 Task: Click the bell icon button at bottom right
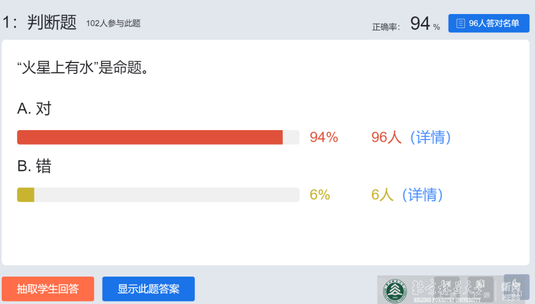516,287
